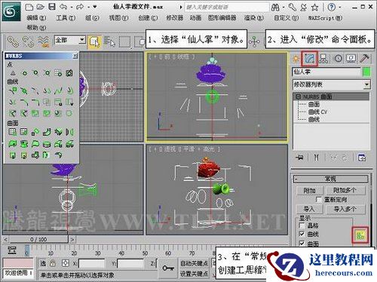Uncheck the 曲面 display checkbox
This screenshot has width=377, height=282.
click(302, 244)
